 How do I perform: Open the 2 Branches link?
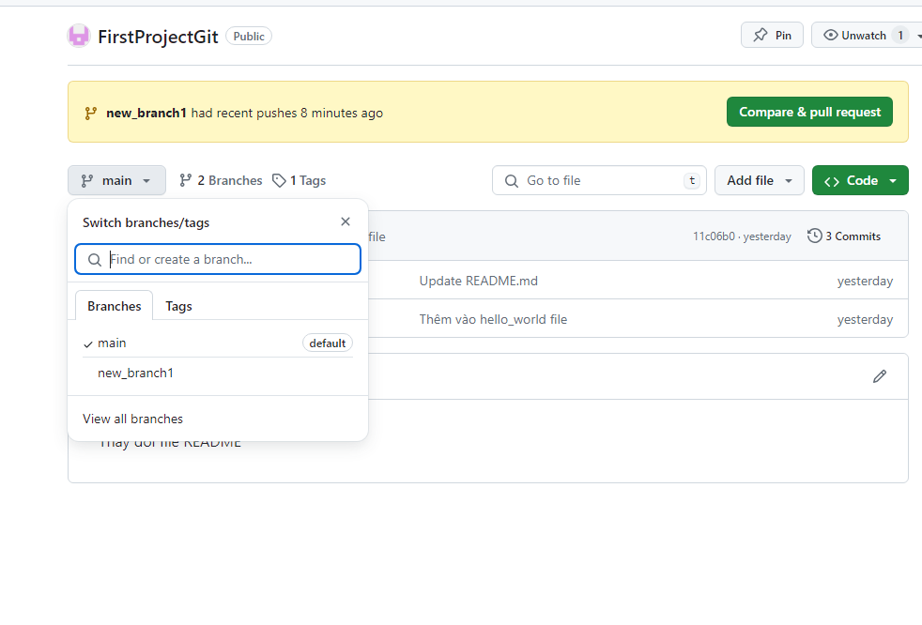(x=221, y=180)
